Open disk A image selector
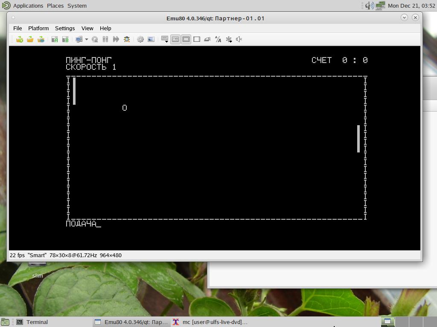437x327 pixels. click(x=55, y=39)
